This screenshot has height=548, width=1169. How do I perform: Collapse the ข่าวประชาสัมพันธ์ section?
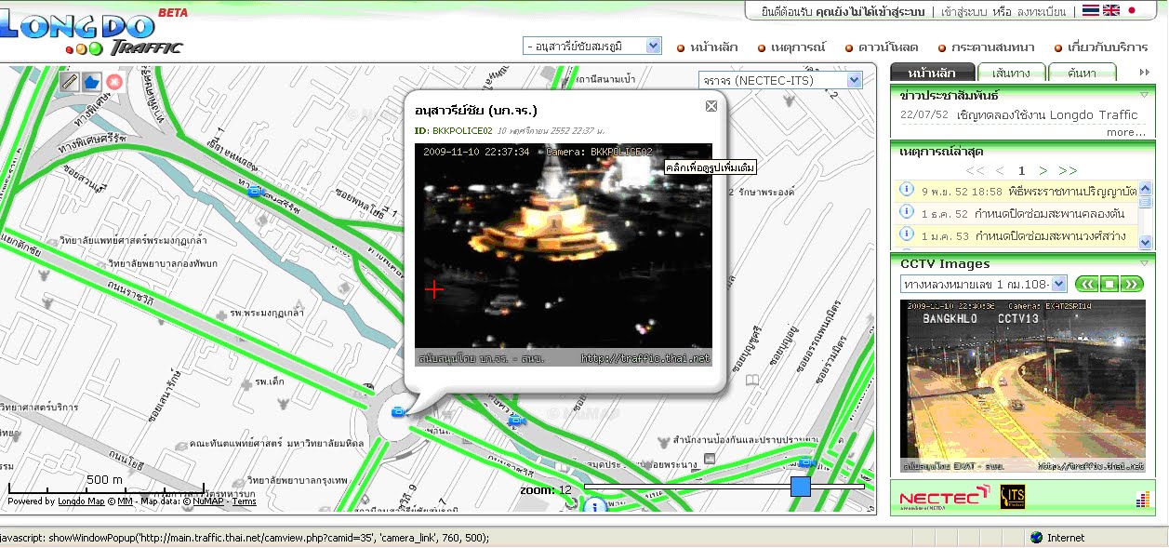[1145, 95]
